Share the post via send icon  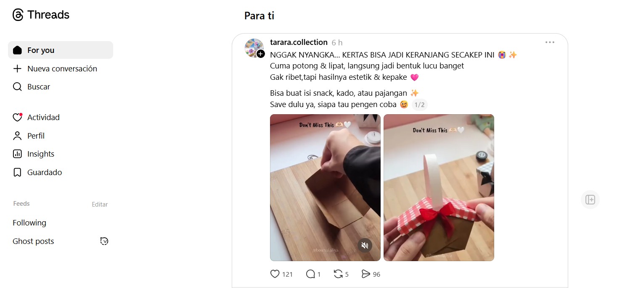366,274
